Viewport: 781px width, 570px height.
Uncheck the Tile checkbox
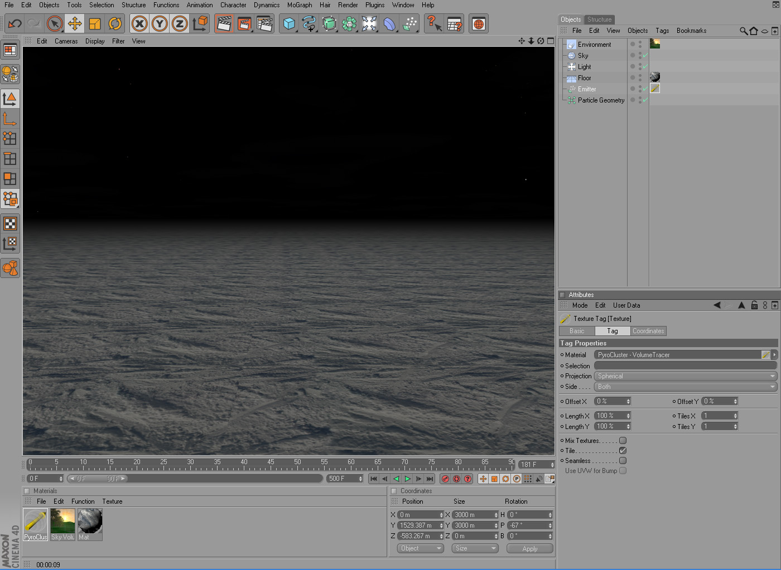623,451
